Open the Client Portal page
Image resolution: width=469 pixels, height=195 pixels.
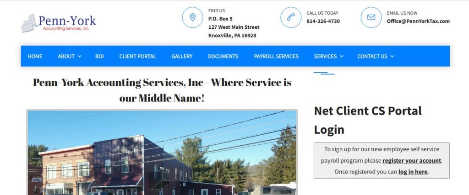point(137,56)
